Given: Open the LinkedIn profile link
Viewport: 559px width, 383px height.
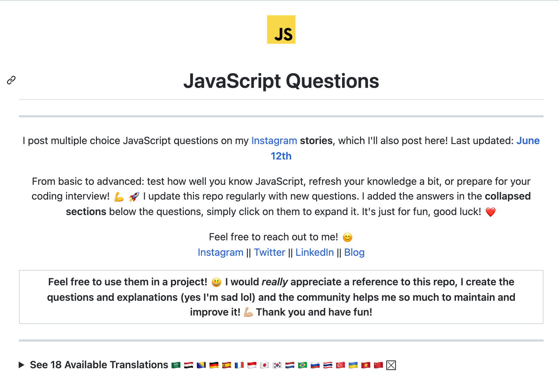Looking at the screenshot, I should point(315,252).
